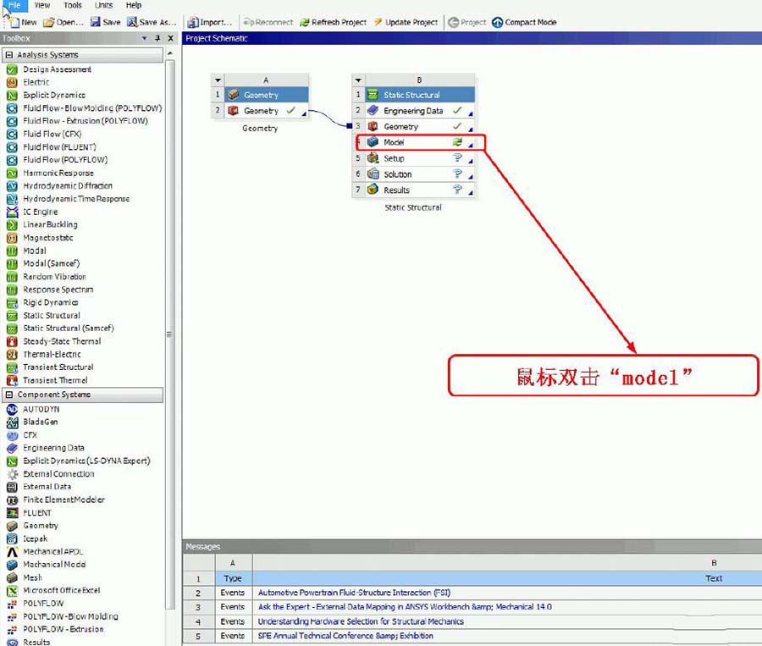Click the Update Project lightning icon
The image size is (762, 646).
pyautogui.click(x=378, y=22)
